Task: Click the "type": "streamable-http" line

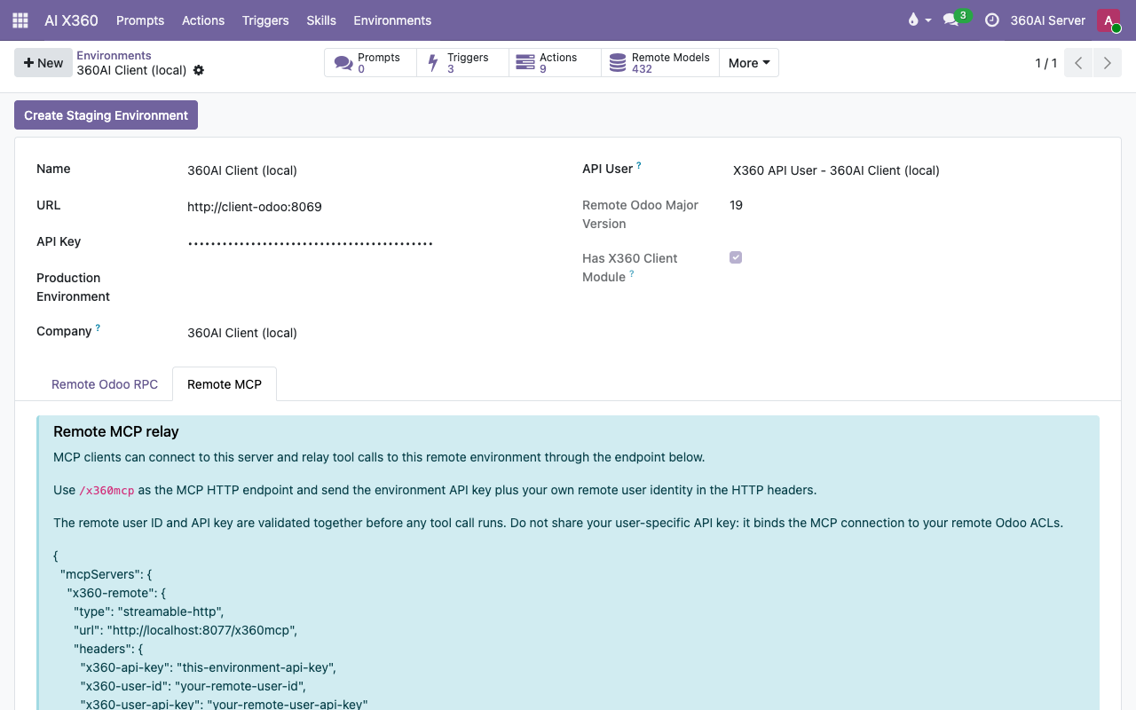Action: (149, 611)
